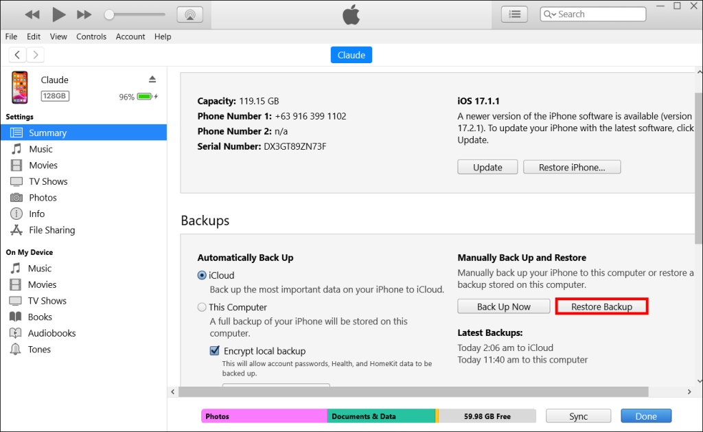Select Audiobooks under On My Device
Image resolution: width=703 pixels, height=432 pixels.
(x=51, y=332)
